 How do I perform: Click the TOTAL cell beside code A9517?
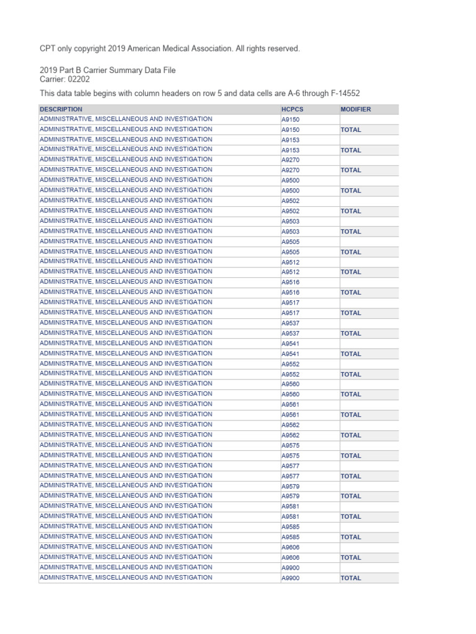coord(351,313)
